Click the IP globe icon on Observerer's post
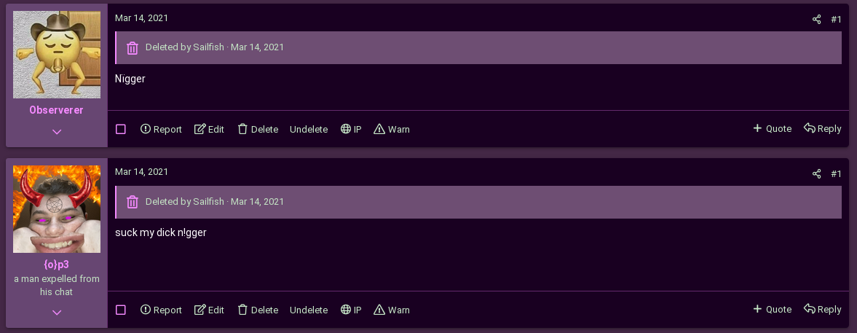This screenshot has width=857, height=333. 346,129
